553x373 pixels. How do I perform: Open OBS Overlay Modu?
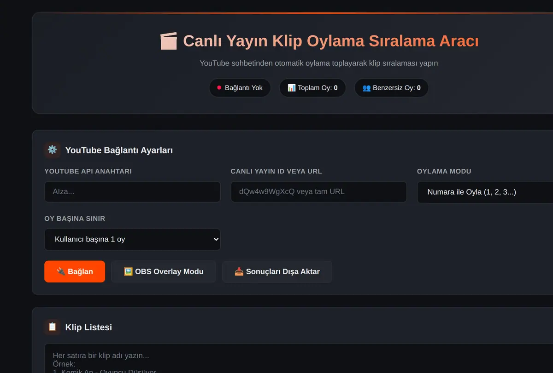pyautogui.click(x=164, y=271)
